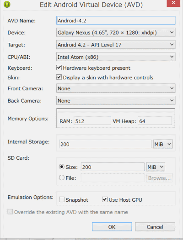Viewport: 183px width, 240px height.
Task: Expand the Target dropdown for API Level
Action: point(116,45)
